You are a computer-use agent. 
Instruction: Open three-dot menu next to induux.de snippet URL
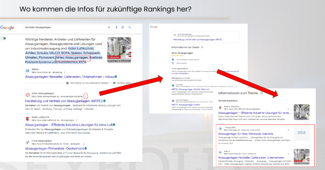(x=65, y=72)
